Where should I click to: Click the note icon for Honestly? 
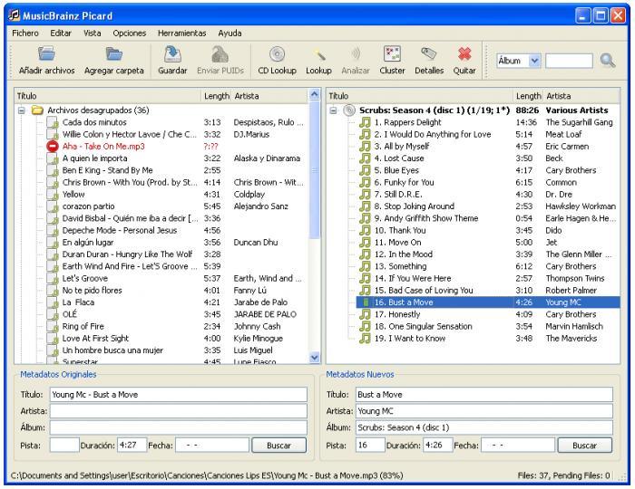(x=365, y=314)
